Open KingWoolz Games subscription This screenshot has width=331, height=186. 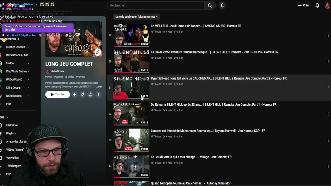pyautogui.click(x=17, y=71)
